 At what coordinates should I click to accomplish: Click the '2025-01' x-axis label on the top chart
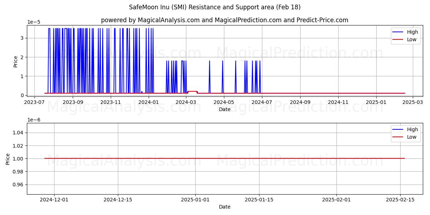point(376,102)
